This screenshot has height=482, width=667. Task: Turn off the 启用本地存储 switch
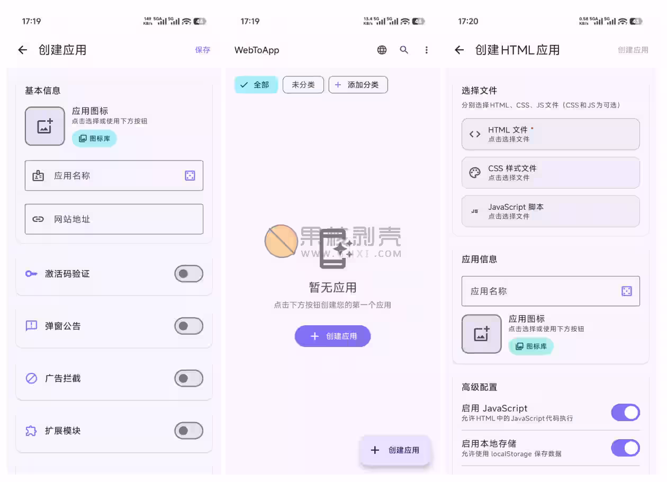point(625,448)
